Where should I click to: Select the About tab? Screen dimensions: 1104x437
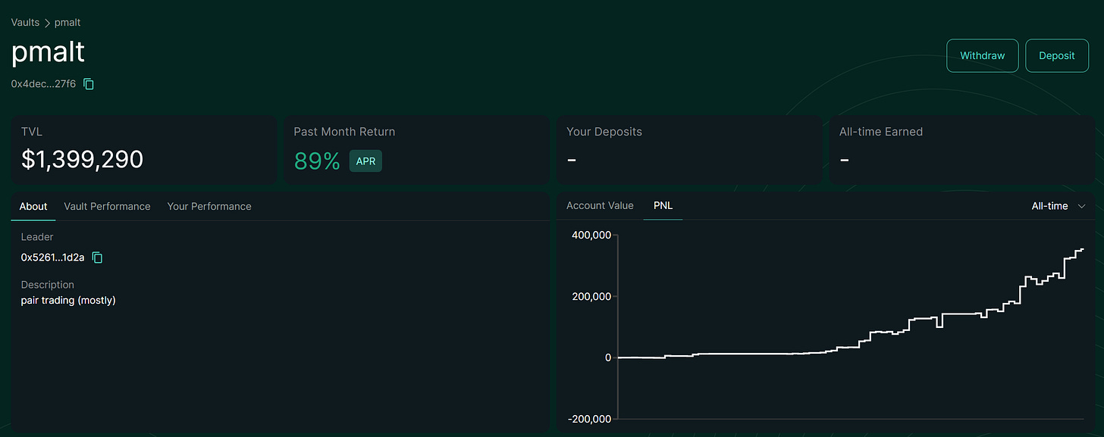point(33,206)
